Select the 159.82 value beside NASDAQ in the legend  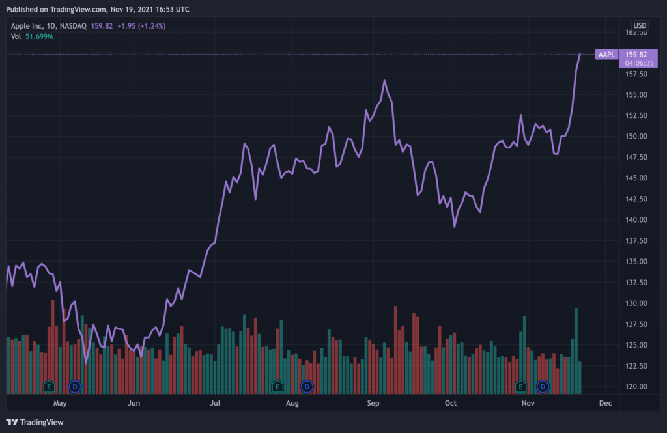click(x=102, y=26)
